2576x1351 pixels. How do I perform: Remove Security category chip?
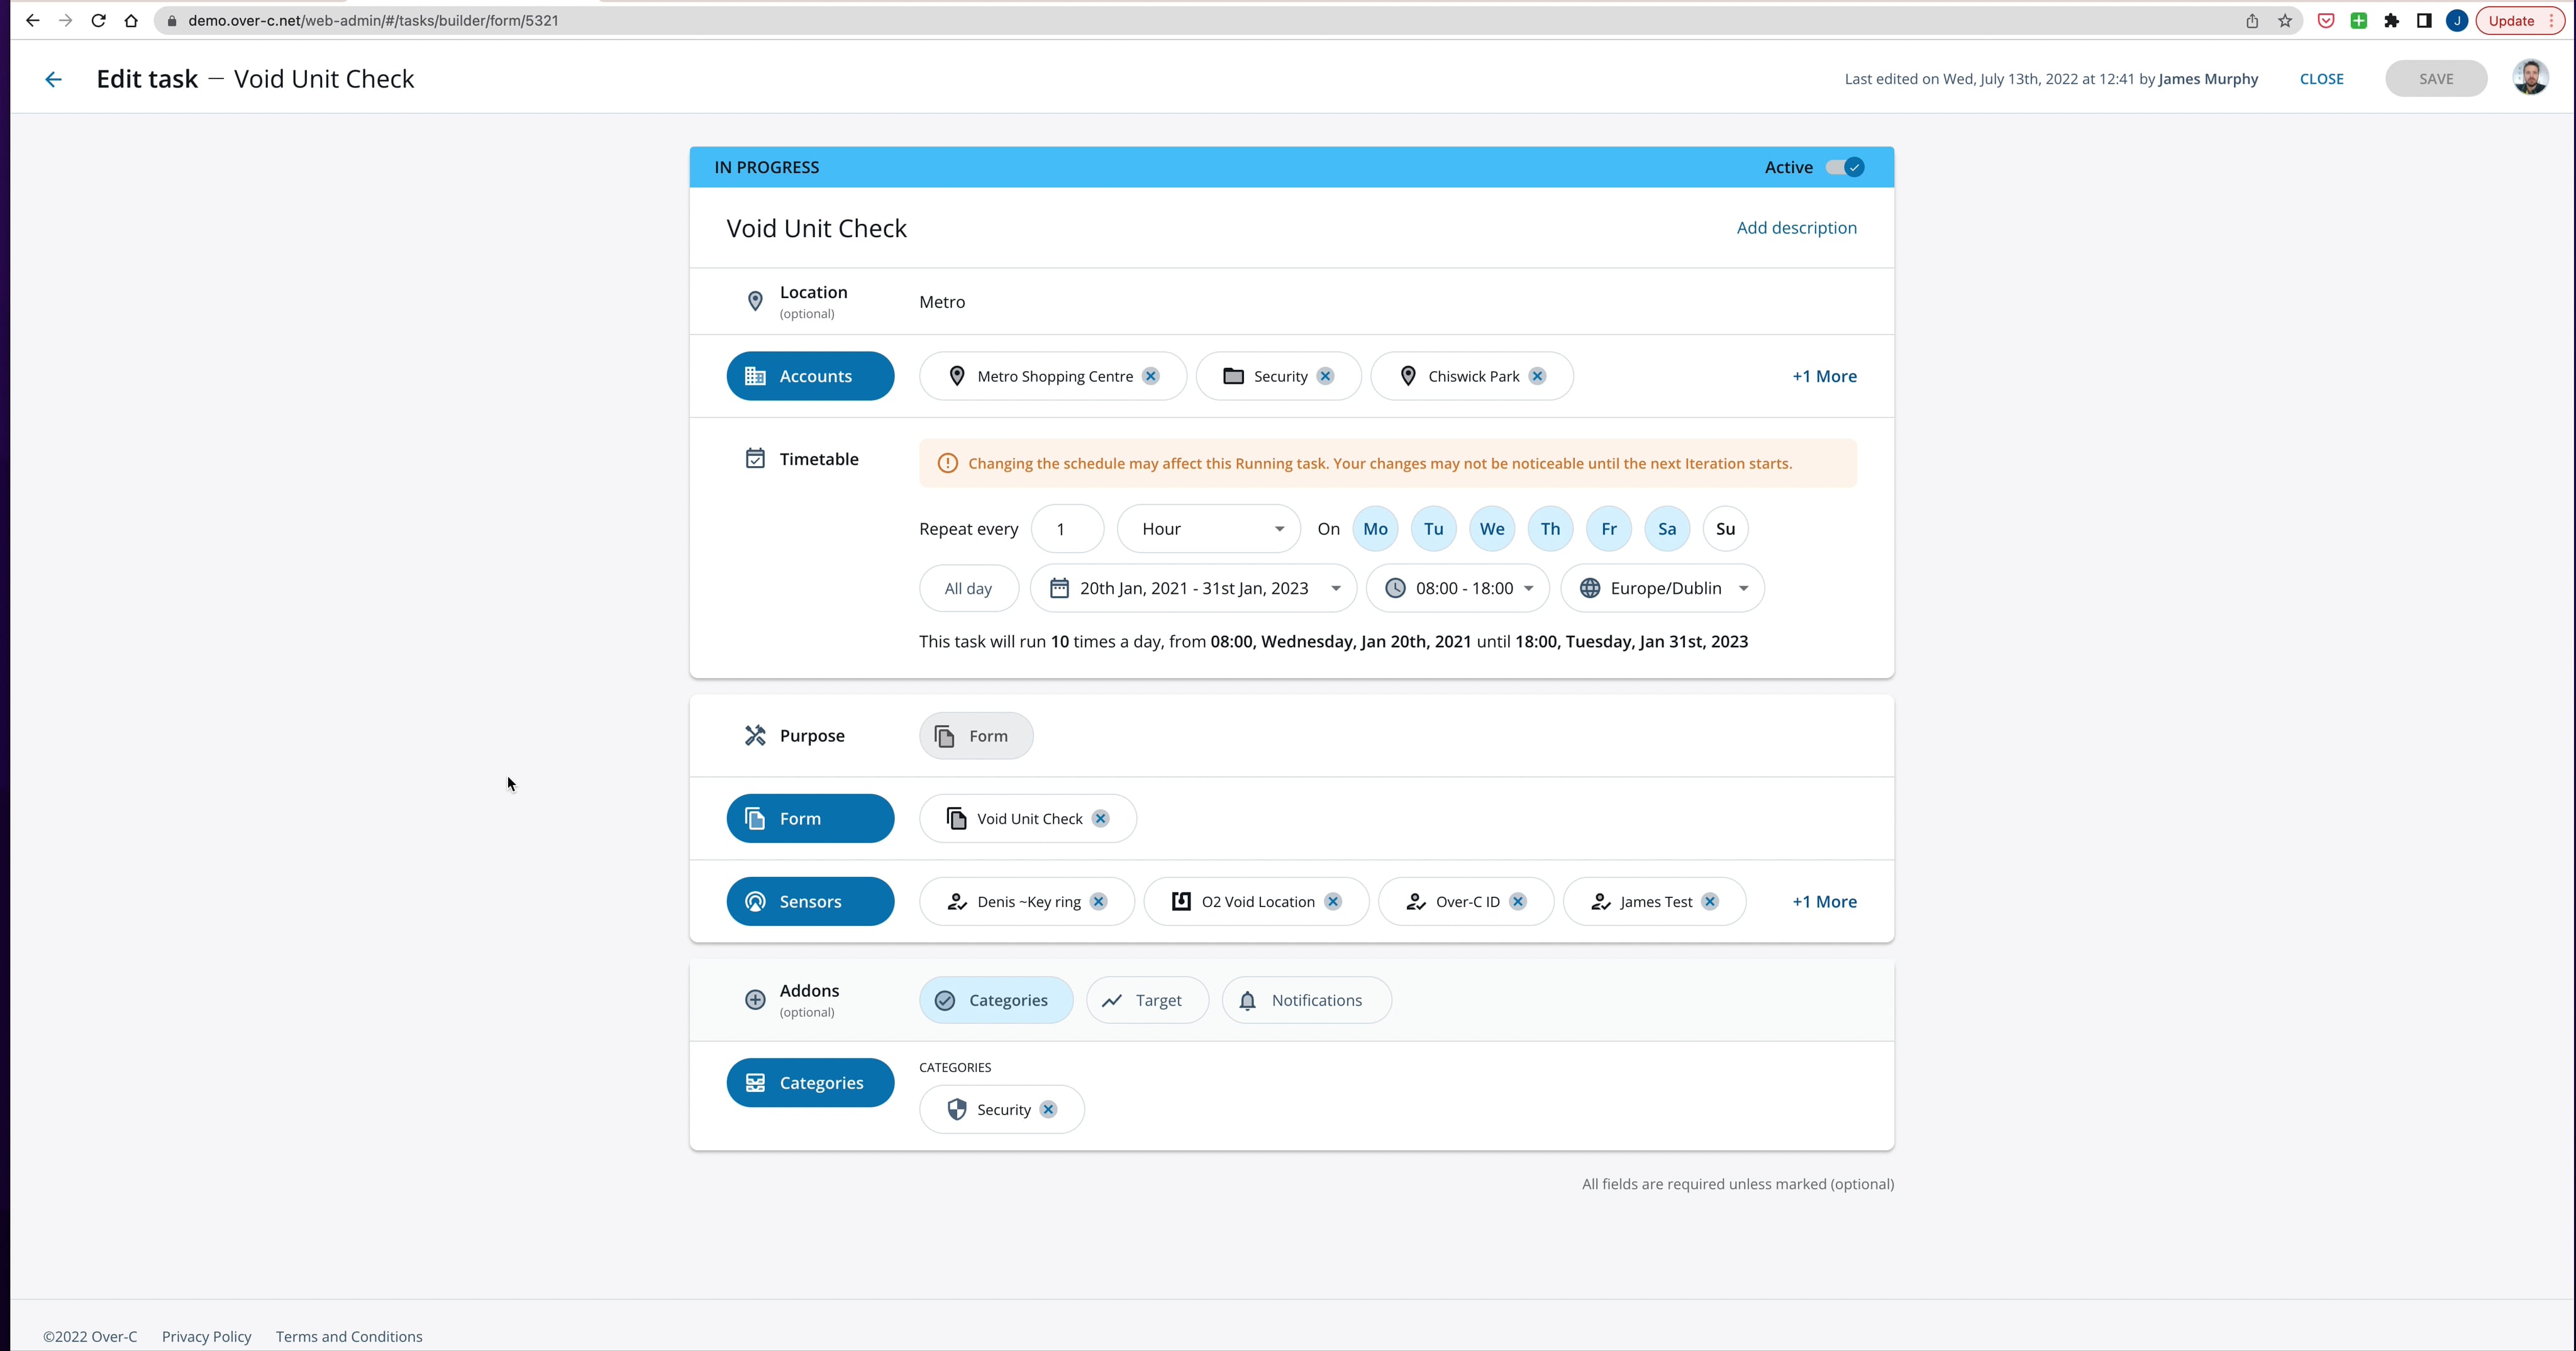tap(1048, 1109)
